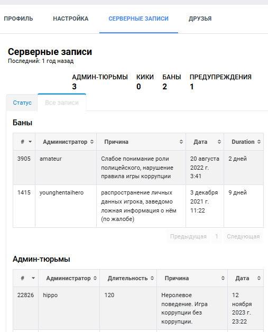Sort Баны table by Причина sort icon
Viewport: 268px width, 332px height.
click(x=181, y=142)
